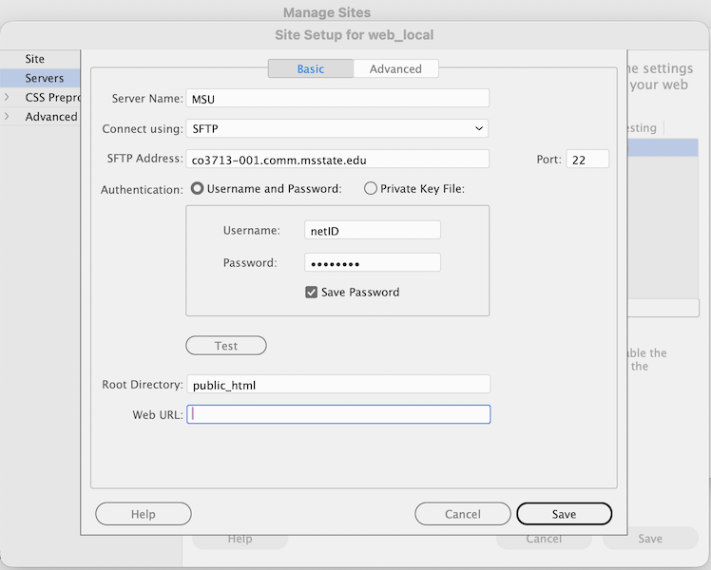Screen dimensions: 711x570
Task: Choose Private Key File authentication
Action: (x=371, y=189)
